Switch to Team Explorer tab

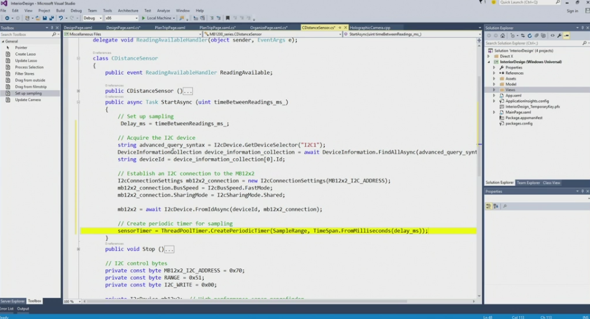pos(529,183)
